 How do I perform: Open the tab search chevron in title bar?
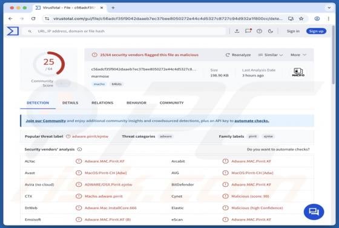[329, 8]
